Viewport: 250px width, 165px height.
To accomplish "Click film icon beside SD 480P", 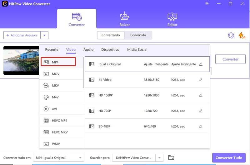I will tap(92, 126).
